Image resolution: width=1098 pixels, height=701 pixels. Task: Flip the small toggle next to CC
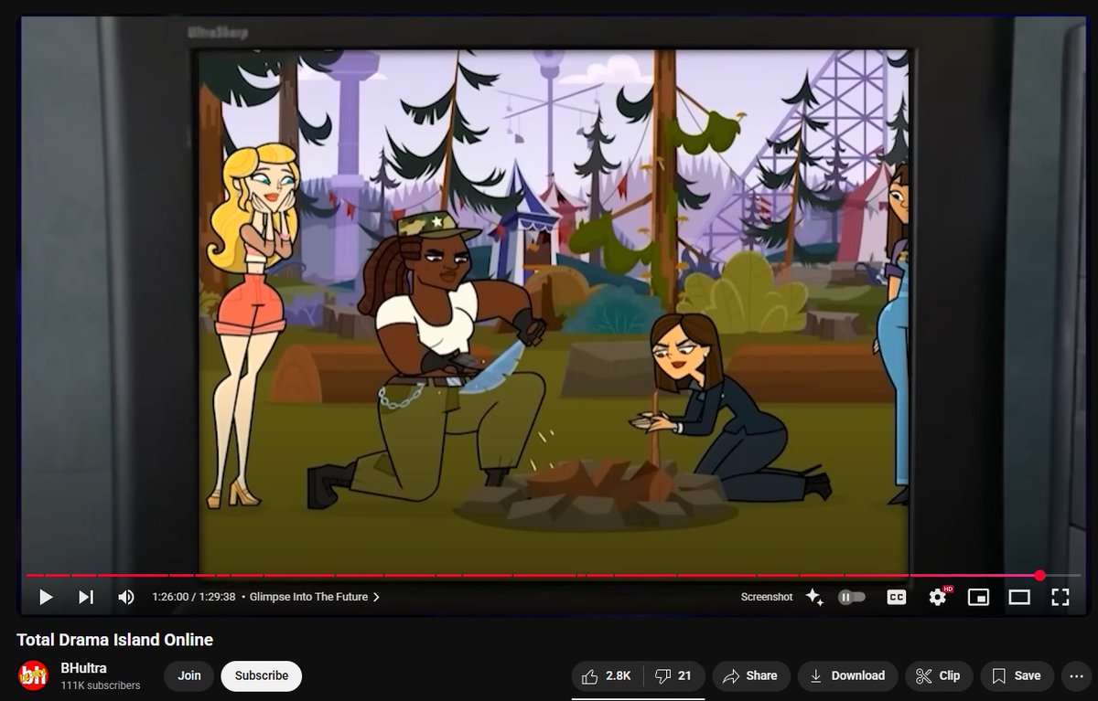[852, 597]
